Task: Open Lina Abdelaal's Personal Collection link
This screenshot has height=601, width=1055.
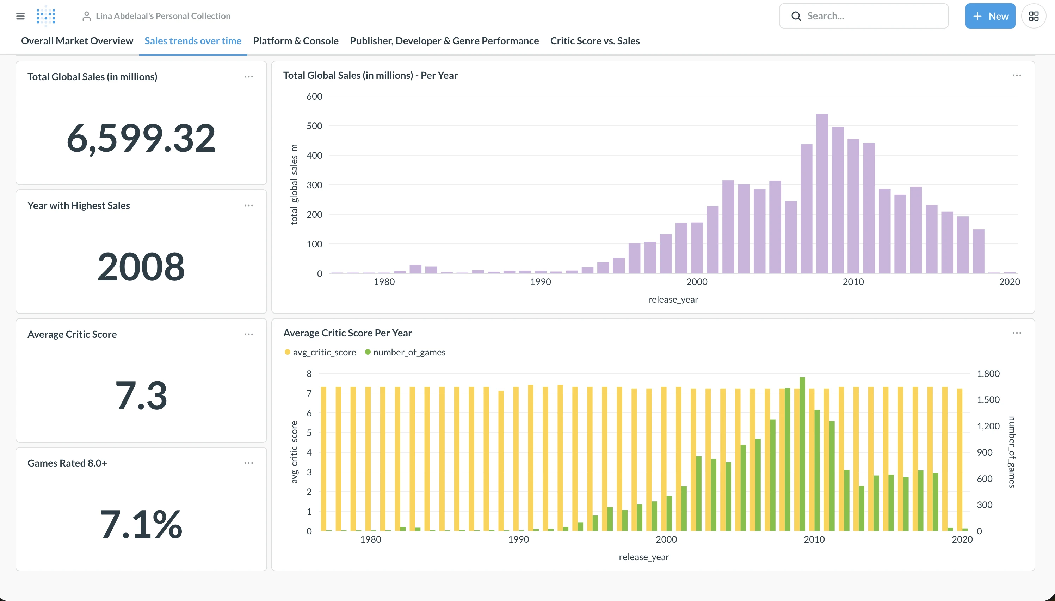Action: [163, 16]
